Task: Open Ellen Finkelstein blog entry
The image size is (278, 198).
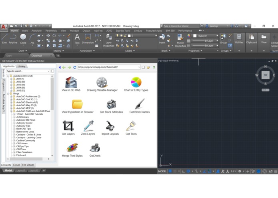Action: point(24,152)
